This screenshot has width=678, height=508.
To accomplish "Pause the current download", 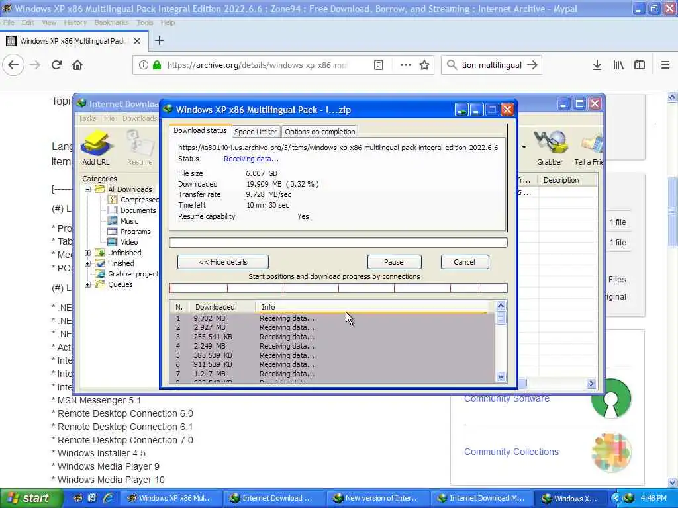I will pos(394,262).
